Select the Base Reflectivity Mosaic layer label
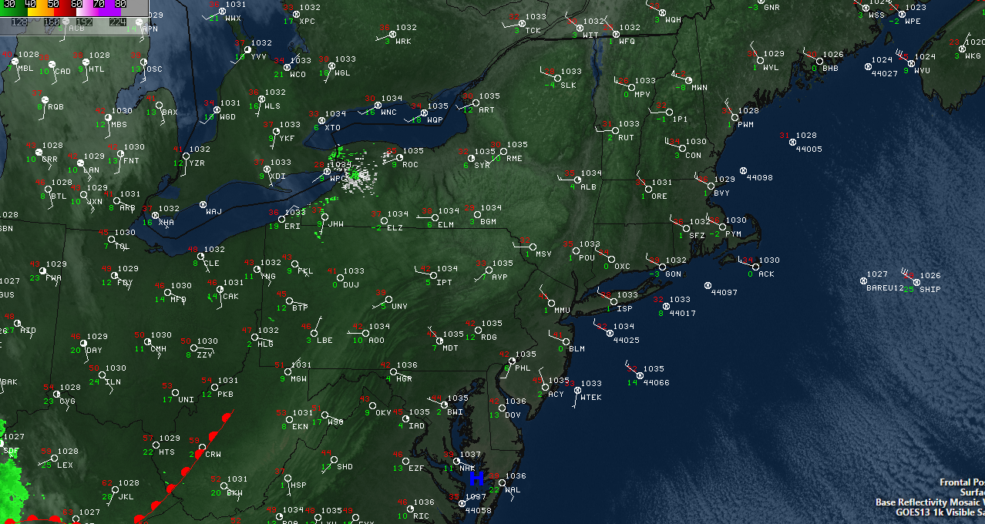The width and height of the screenshot is (985, 524). [929, 502]
